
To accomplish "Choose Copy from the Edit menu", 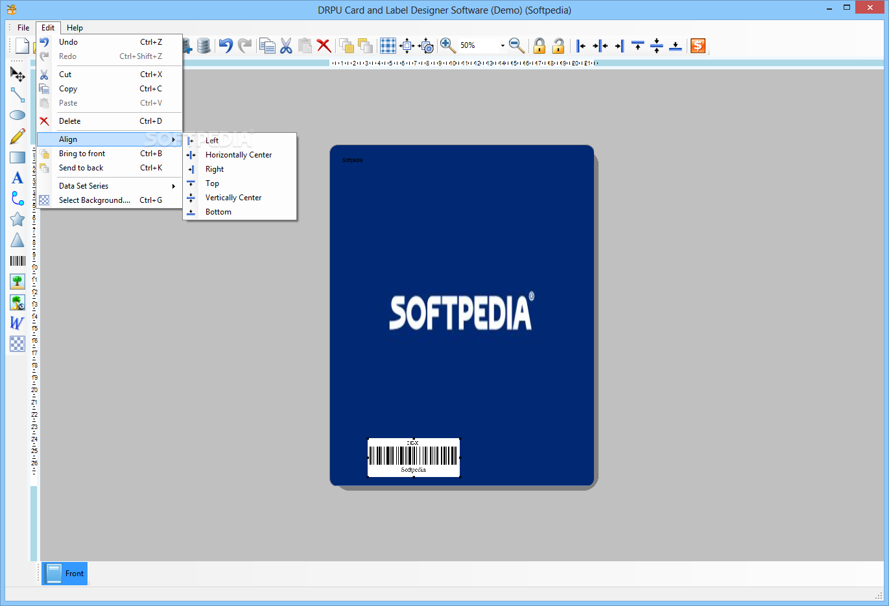I will pyautogui.click(x=109, y=89).
